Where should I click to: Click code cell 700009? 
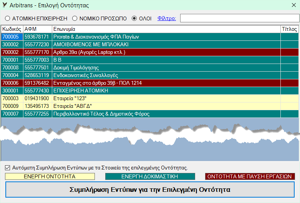[12, 106]
